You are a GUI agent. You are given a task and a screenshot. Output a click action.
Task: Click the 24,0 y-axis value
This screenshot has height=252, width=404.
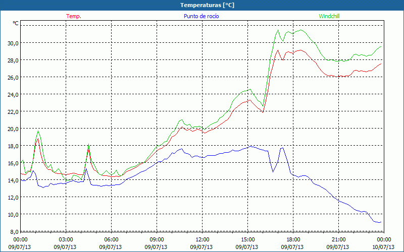13,95
